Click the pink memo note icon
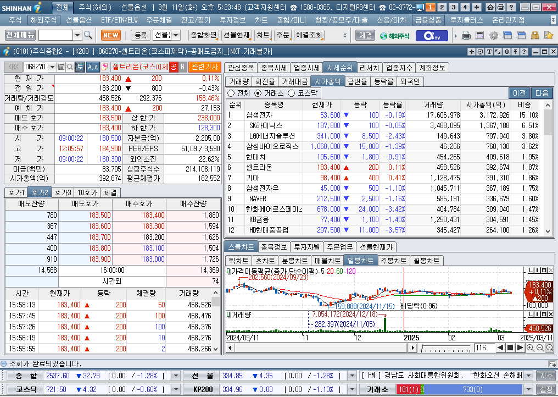 (104, 67)
